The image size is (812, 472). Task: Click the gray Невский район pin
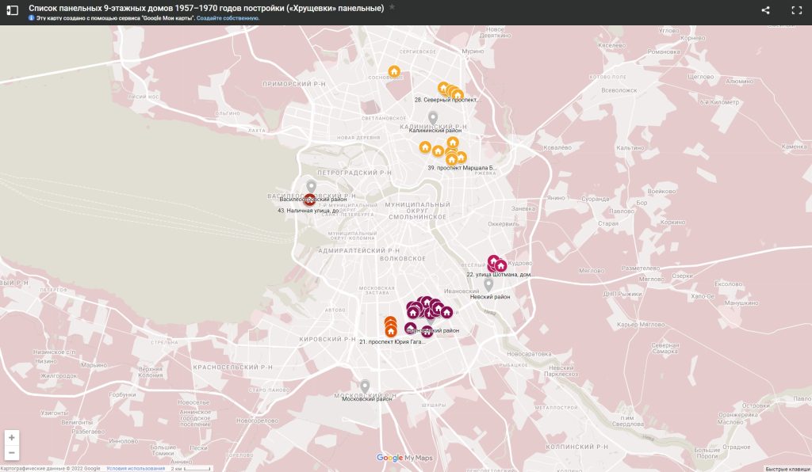488,284
